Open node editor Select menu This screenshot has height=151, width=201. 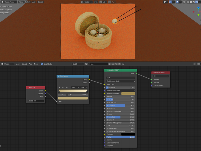point(24,64)
